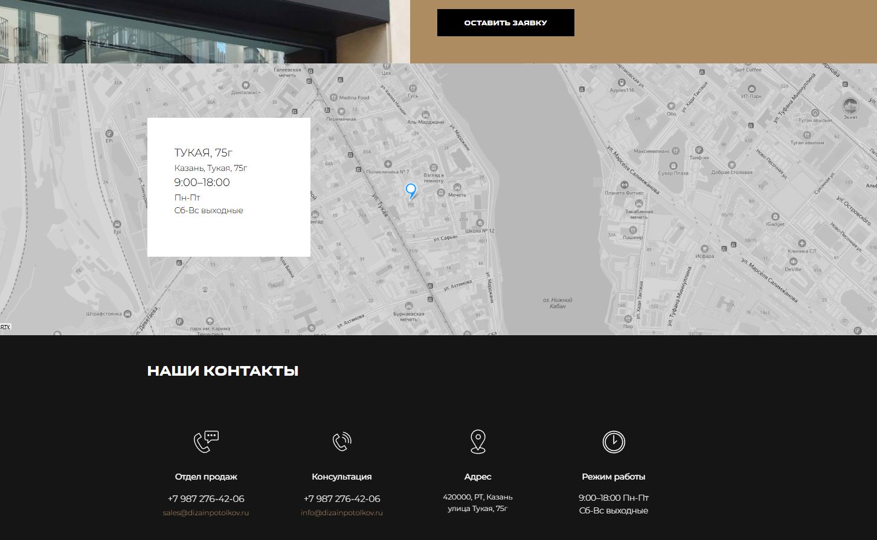Click the Пир restaurant map icon
The height and width of the screenshot is (540, 877).
pyautogui.click(x=628, y=319)
